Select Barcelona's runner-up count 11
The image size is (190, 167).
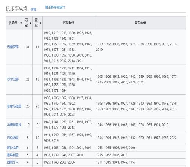point(37,47)
